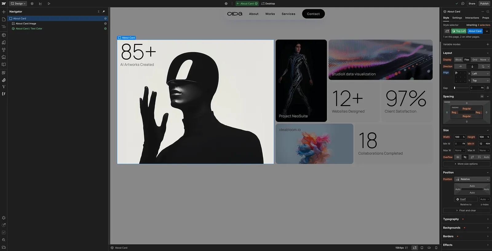Click Works in the site navbar
This screenshot has width=492, height=251.
point(270,14)
